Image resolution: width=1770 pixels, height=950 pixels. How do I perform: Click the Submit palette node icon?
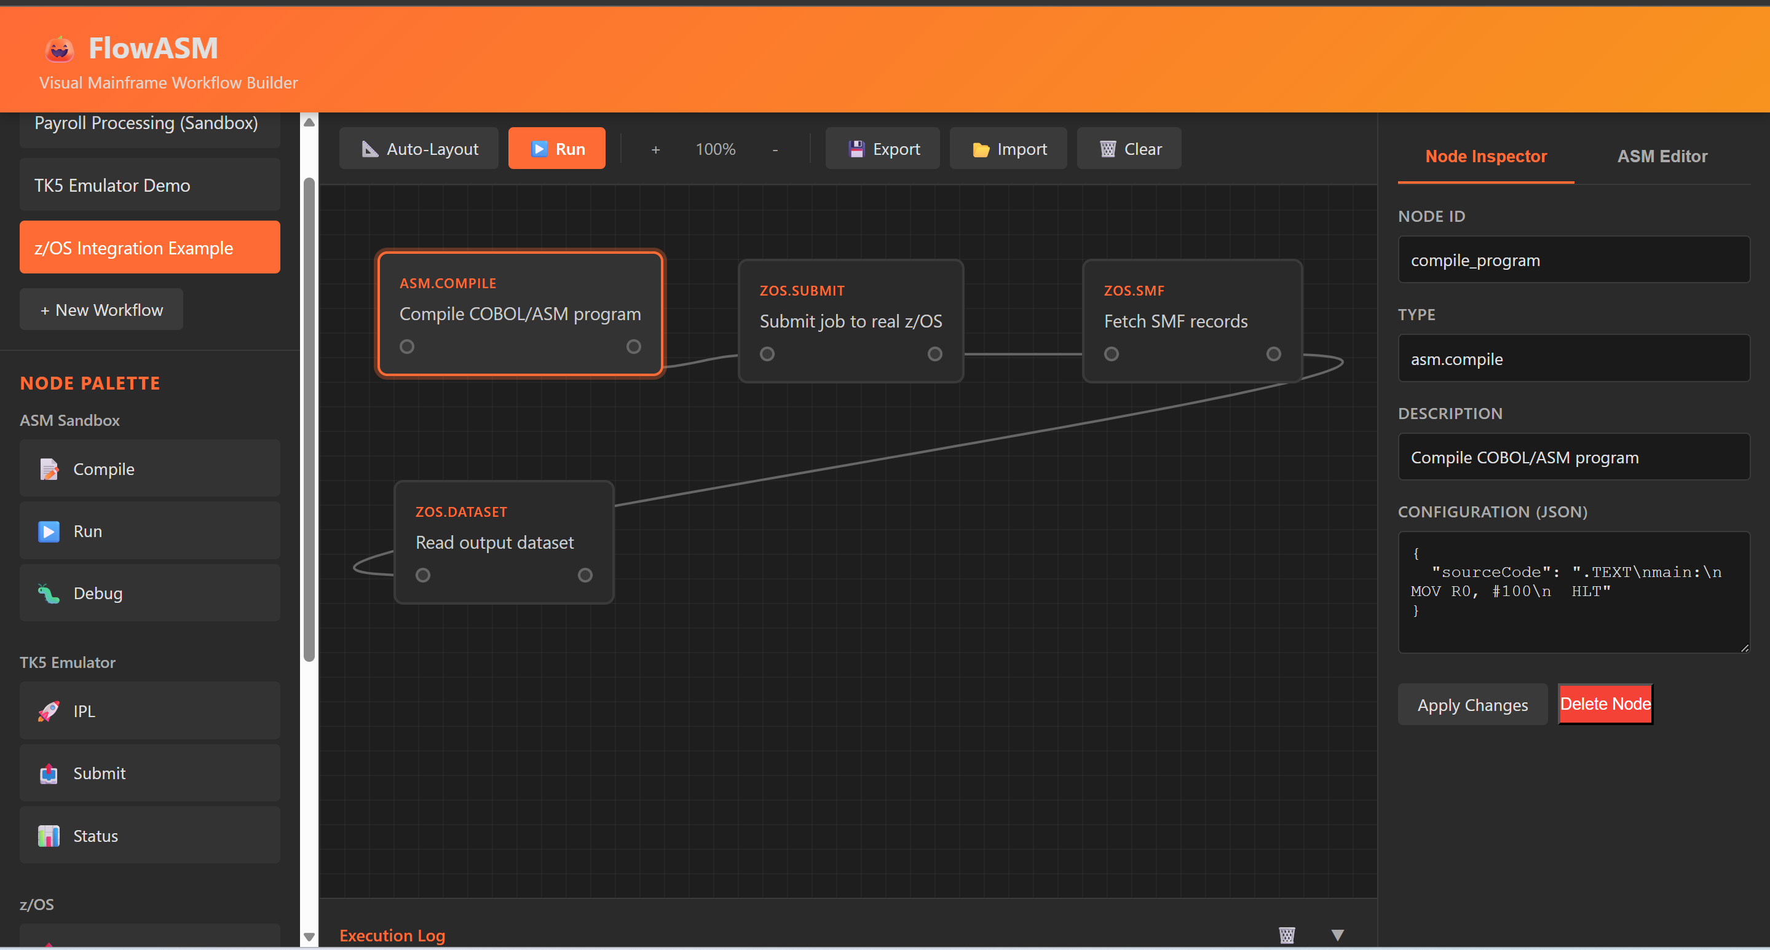(x=49, y=774)
